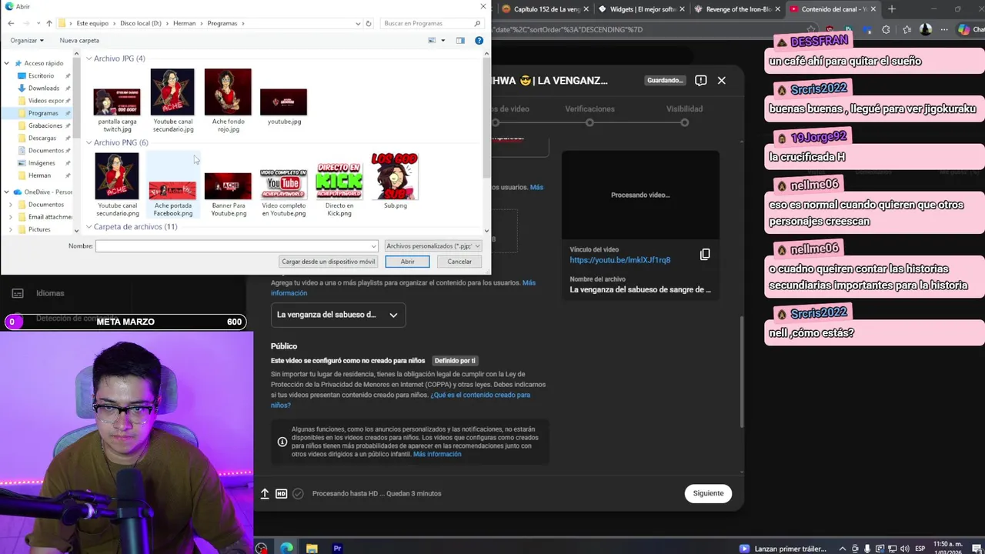The width and height of the screenshot is (985, 554).
Task: Open ¿Qué es el contenido creado para niños? link
Action: click(x=400, y=400)
